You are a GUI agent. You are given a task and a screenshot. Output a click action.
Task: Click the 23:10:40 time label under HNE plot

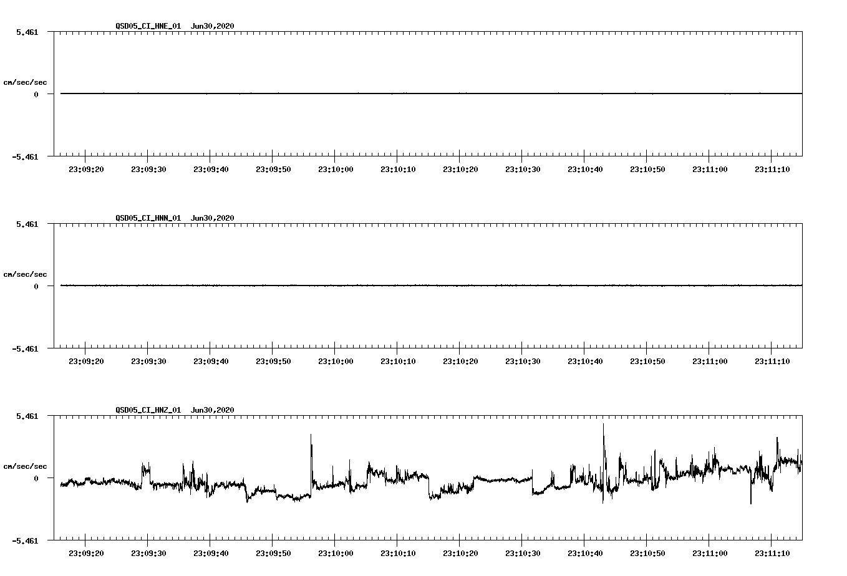(x=585, y=170)
